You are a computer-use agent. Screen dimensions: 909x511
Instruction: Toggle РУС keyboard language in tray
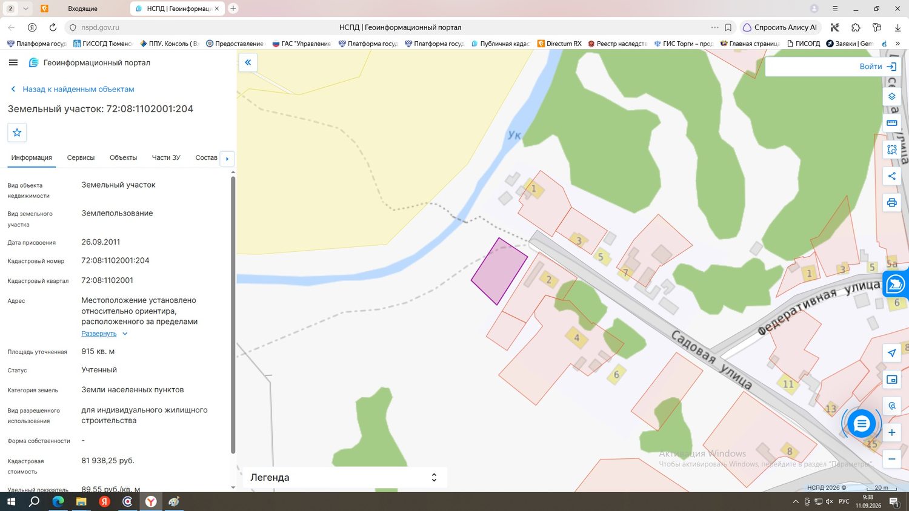[x=844, y=501]
